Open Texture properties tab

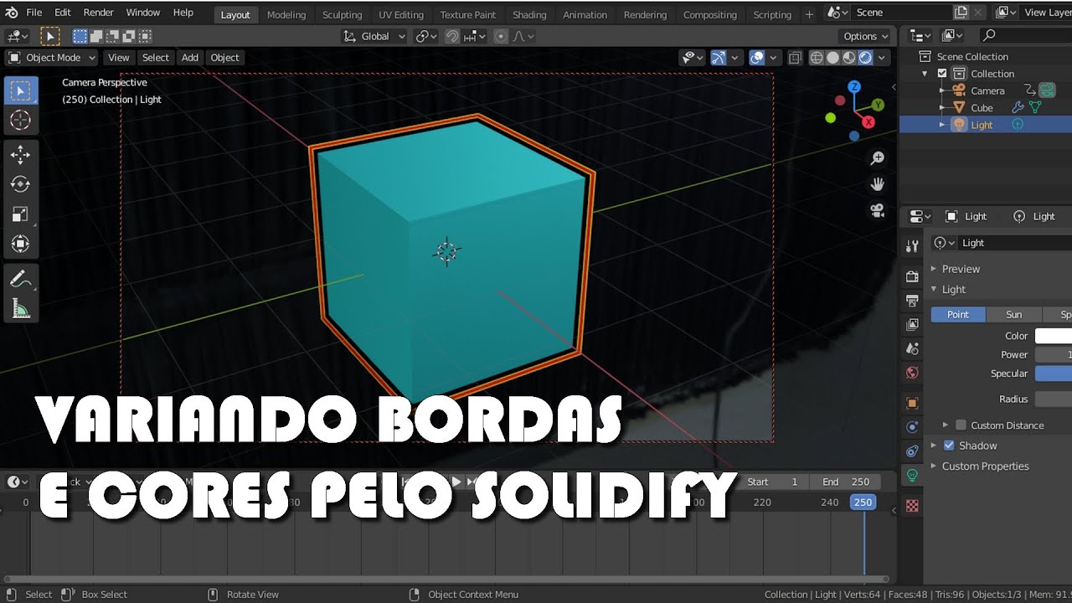912,506
